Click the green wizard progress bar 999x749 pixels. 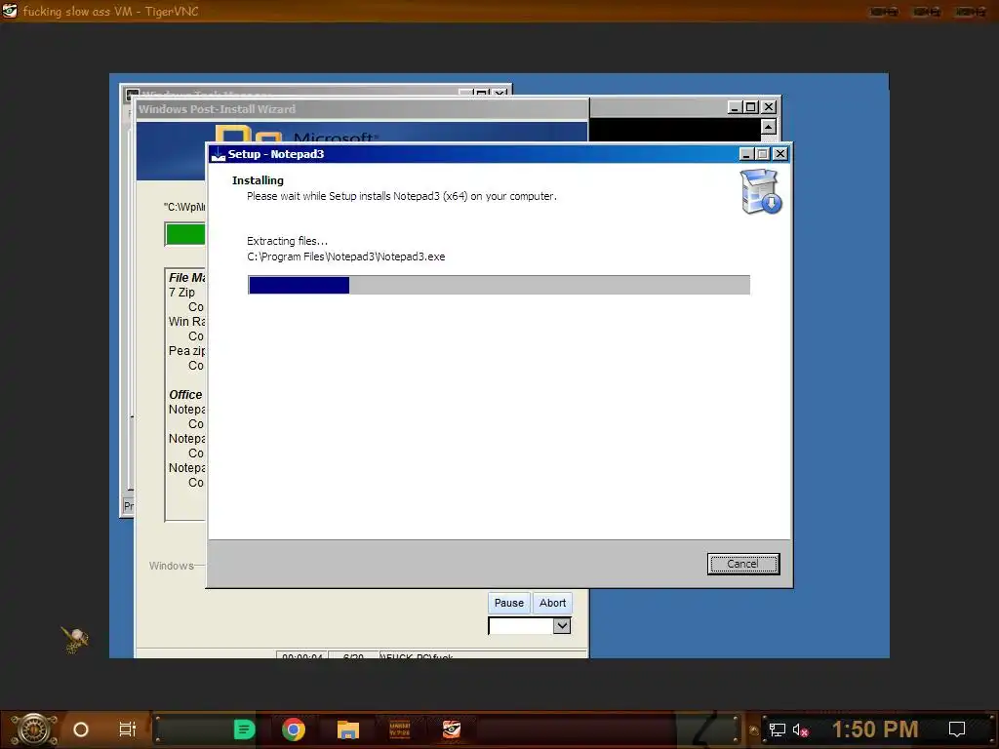coord(185,234)
